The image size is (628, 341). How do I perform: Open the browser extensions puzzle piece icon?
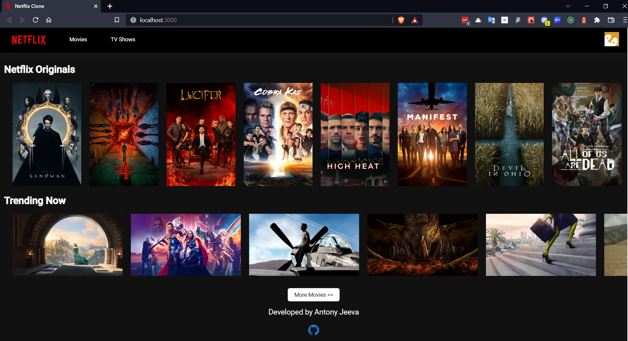pyautogui.click(x=597, y=20)
